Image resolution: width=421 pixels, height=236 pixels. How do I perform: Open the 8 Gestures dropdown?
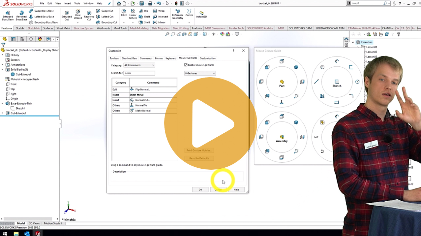pyautogui.click(x=200, y=73)
